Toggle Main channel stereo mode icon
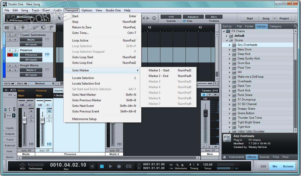Image resolution: width=301 pixels, height=176 pixels. (216, 95)
